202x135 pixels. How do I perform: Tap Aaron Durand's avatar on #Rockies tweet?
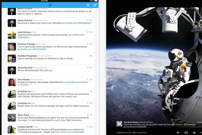pyautogui.click(x=12, y=23)
